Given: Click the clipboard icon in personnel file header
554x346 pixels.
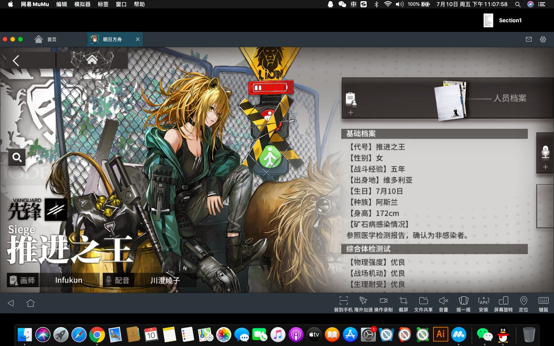Looking at the screenshot, I should [x=350, y=99].
